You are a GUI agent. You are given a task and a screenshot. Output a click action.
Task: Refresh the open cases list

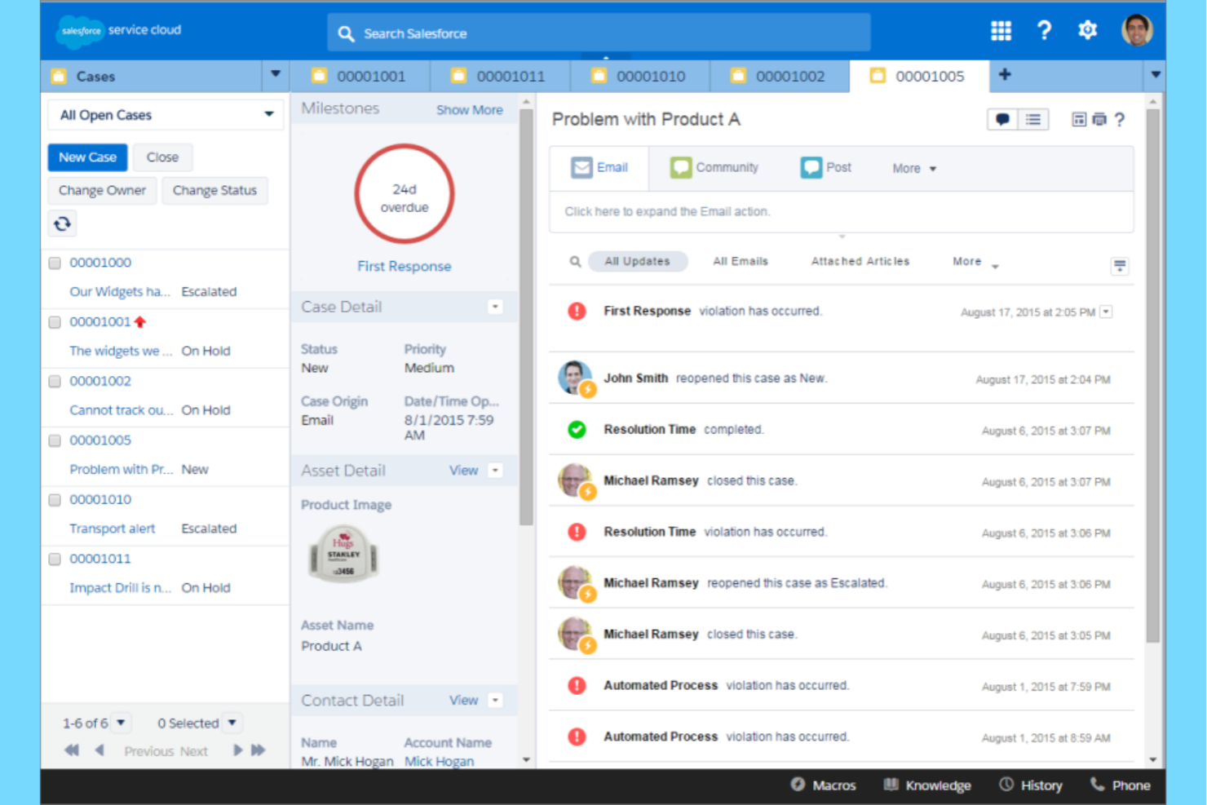63,223
